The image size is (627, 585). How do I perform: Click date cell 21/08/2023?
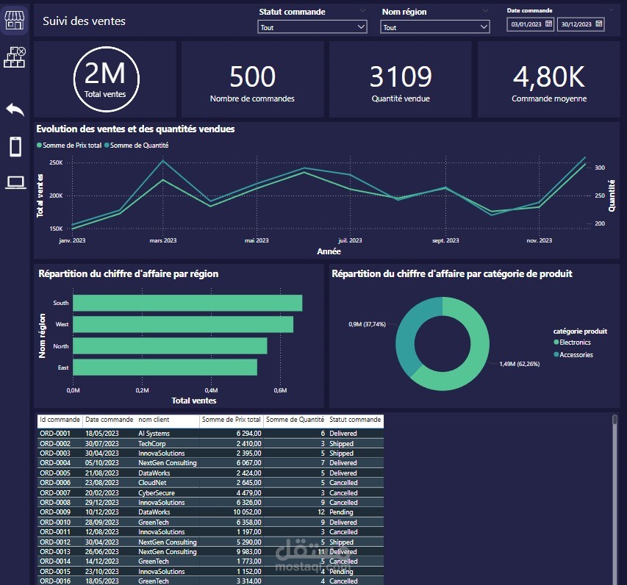tap(102, 473)
